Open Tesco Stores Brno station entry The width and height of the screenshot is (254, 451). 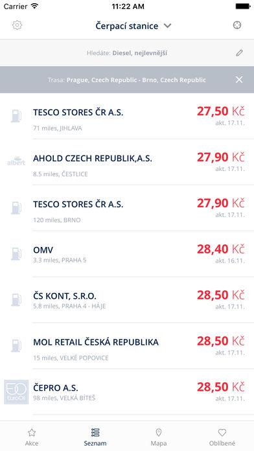point(127,208)
